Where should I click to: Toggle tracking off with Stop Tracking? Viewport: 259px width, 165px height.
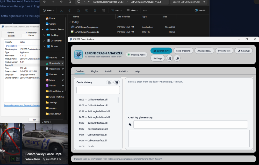[183, 51]
